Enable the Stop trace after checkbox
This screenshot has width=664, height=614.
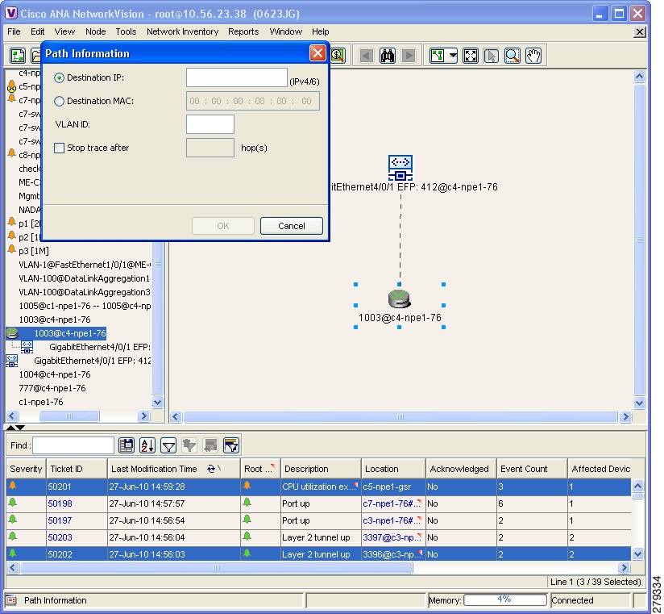click(x=60, y=148)
